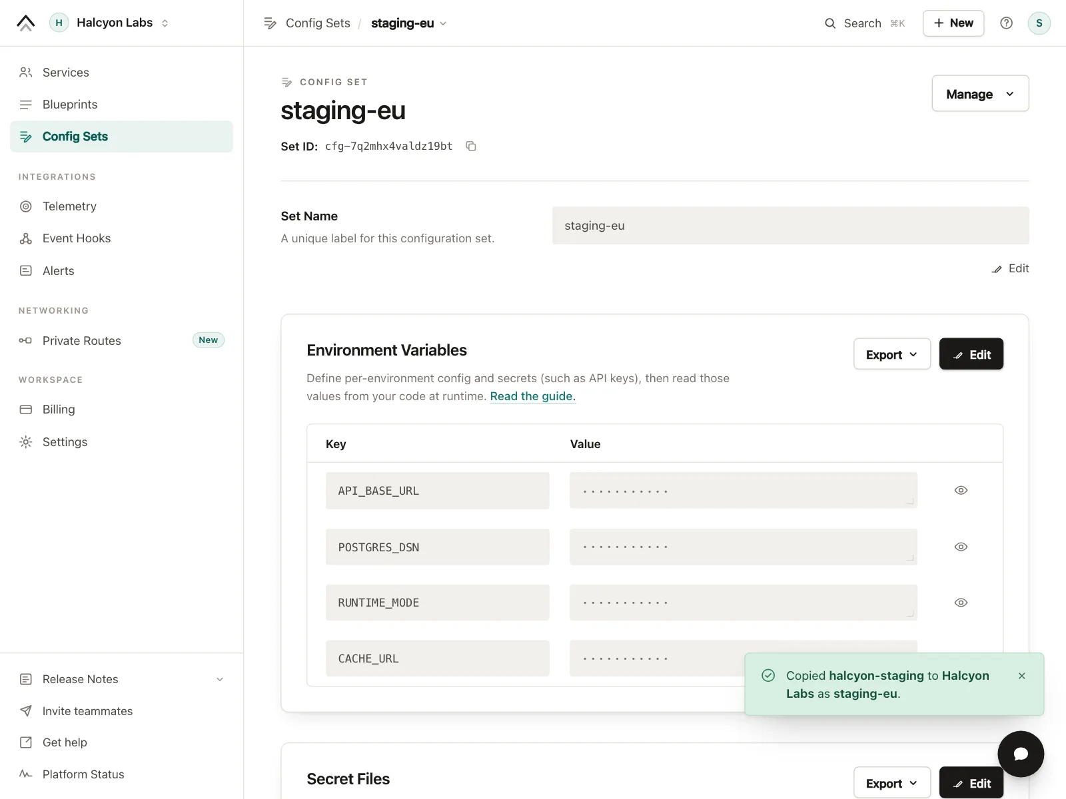Reveal the API_BASE_URL value

point(961,491)
